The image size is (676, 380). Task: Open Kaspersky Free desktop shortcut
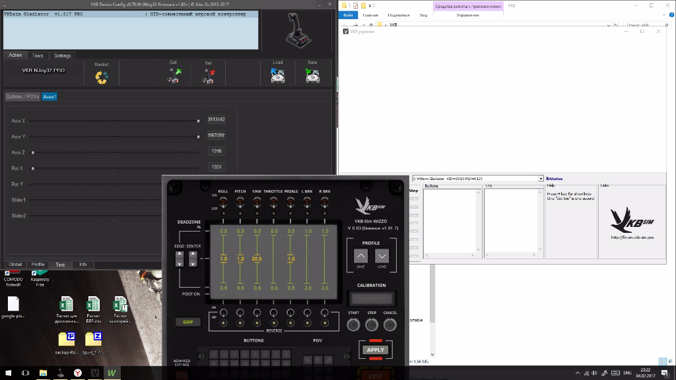point(40,279)
